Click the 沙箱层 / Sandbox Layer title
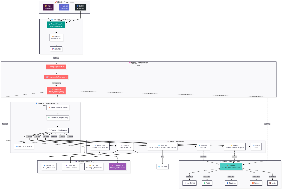Image resolution: width=282 pixels, height=189 pixels. 230,162
